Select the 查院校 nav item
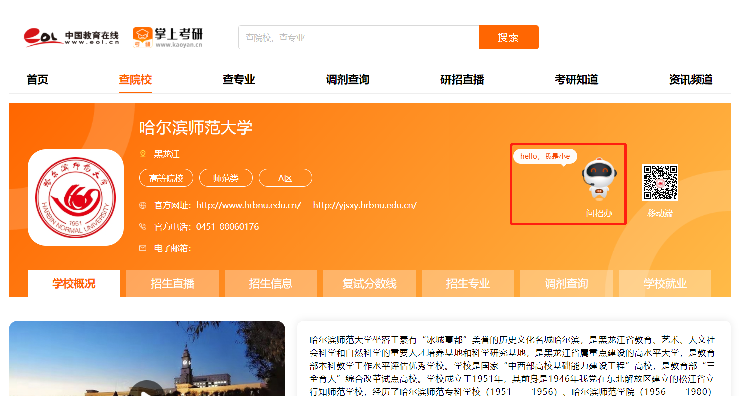The height and width of the screenshot is (399, 748). point(135,79)
